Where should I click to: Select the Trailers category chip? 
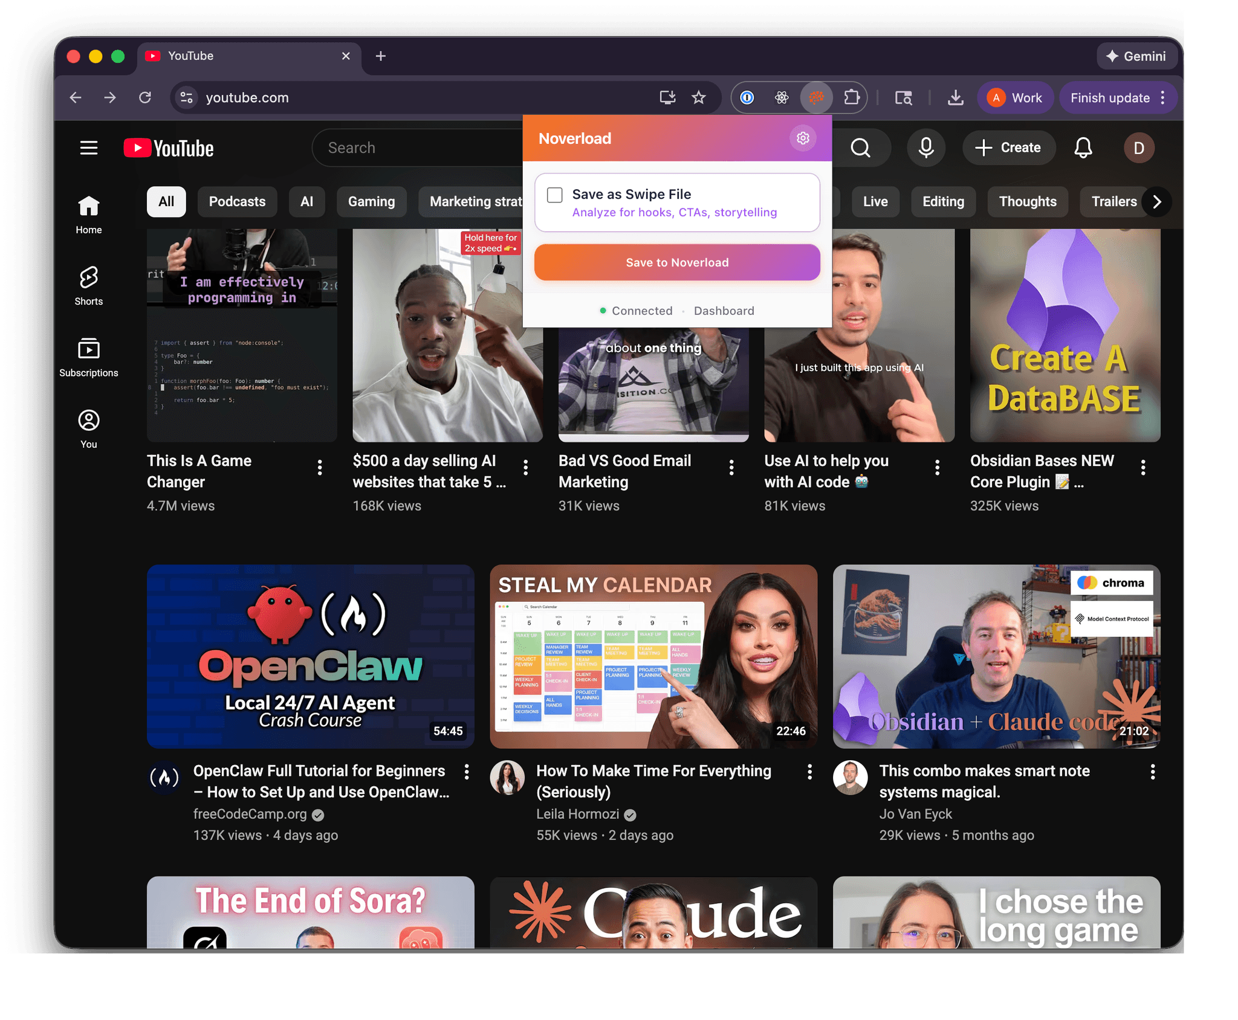coord(1113,202)
